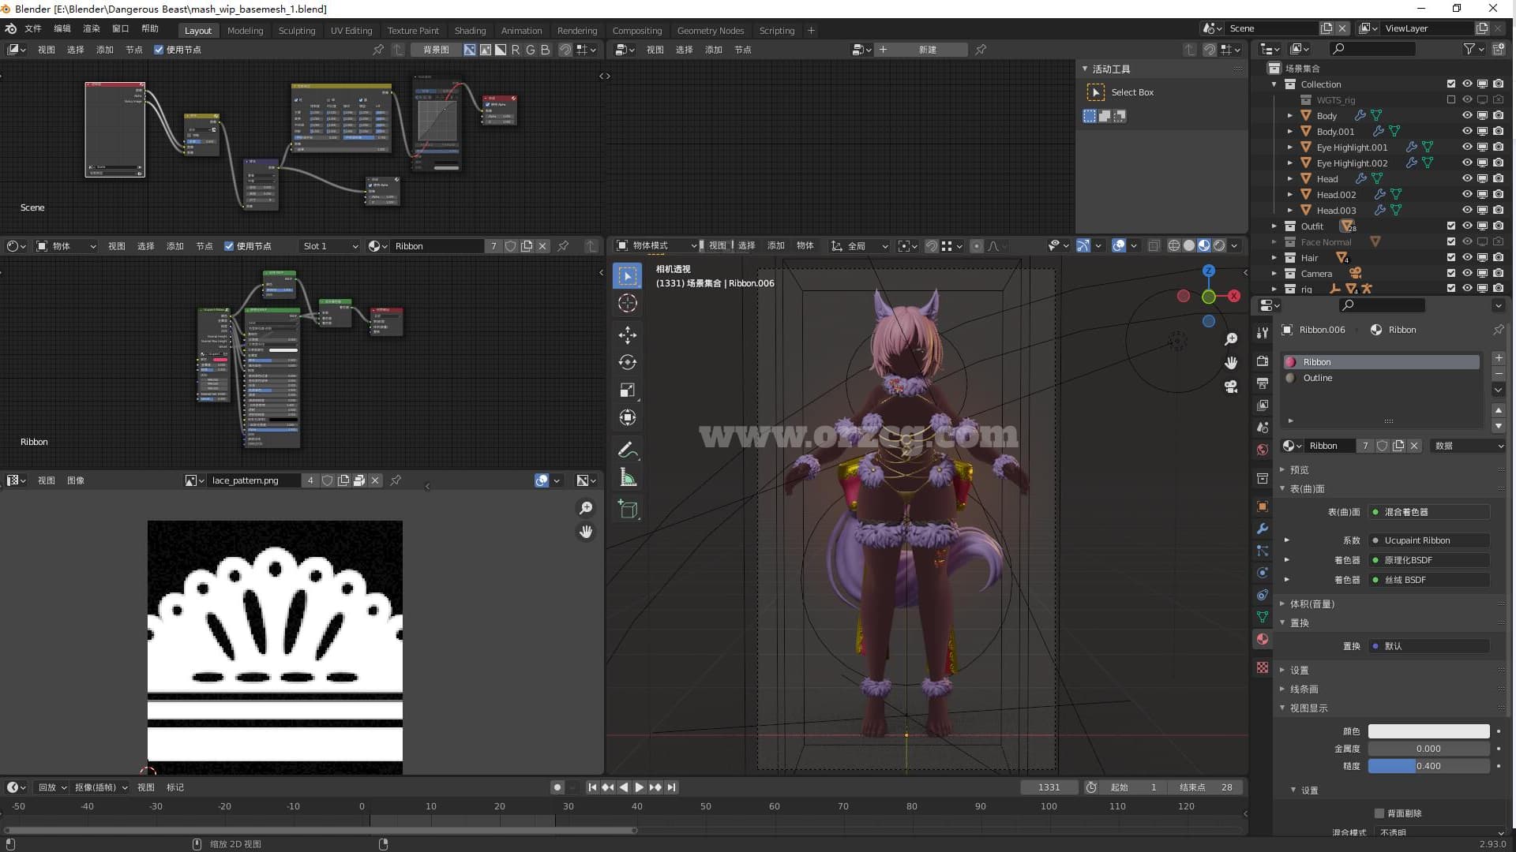Image resolution: width=1516 pixels, height=852 pixels.
Task: Open the Object Data mesh properties tab
Action: click(1263, 617)
